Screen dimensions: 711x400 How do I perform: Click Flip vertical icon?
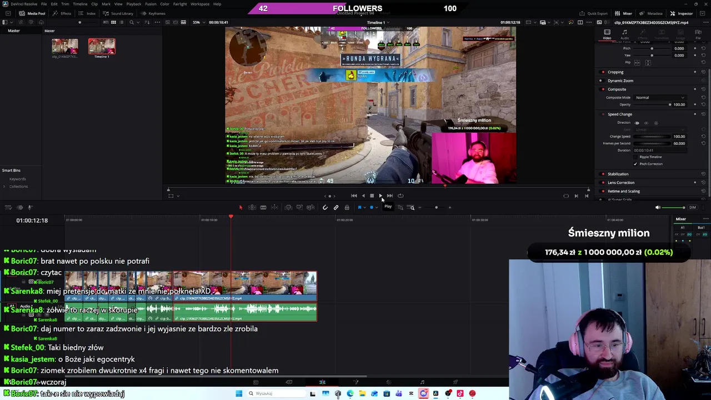pyautogui.click(x=648, y=63)
